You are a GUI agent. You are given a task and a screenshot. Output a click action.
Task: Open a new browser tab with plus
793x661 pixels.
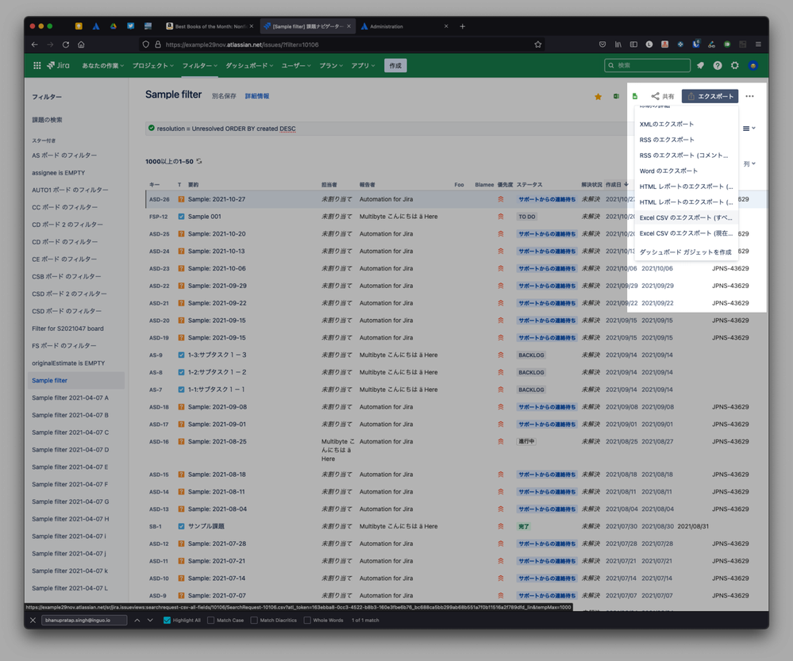(x=462, y=26)
